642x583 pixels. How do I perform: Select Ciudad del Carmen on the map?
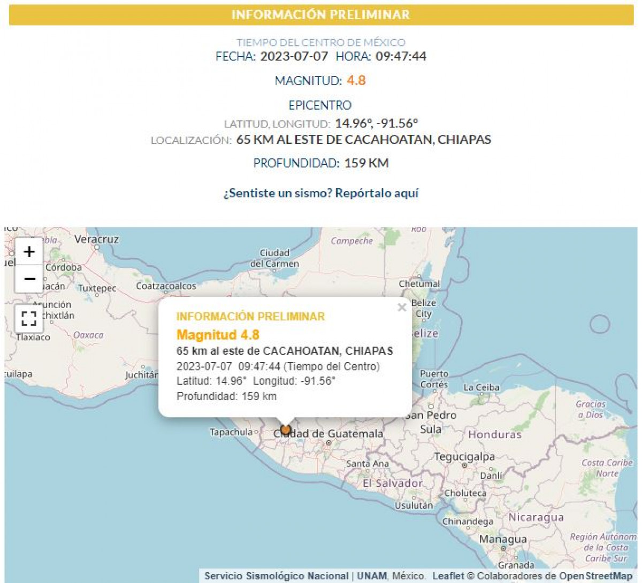[x=274, y=258]
